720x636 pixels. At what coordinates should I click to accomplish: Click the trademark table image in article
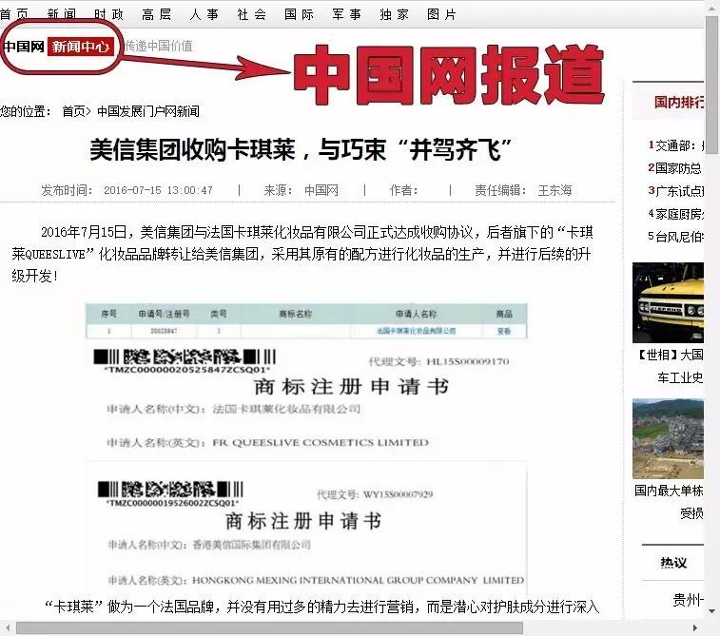[x=306, y=321]
